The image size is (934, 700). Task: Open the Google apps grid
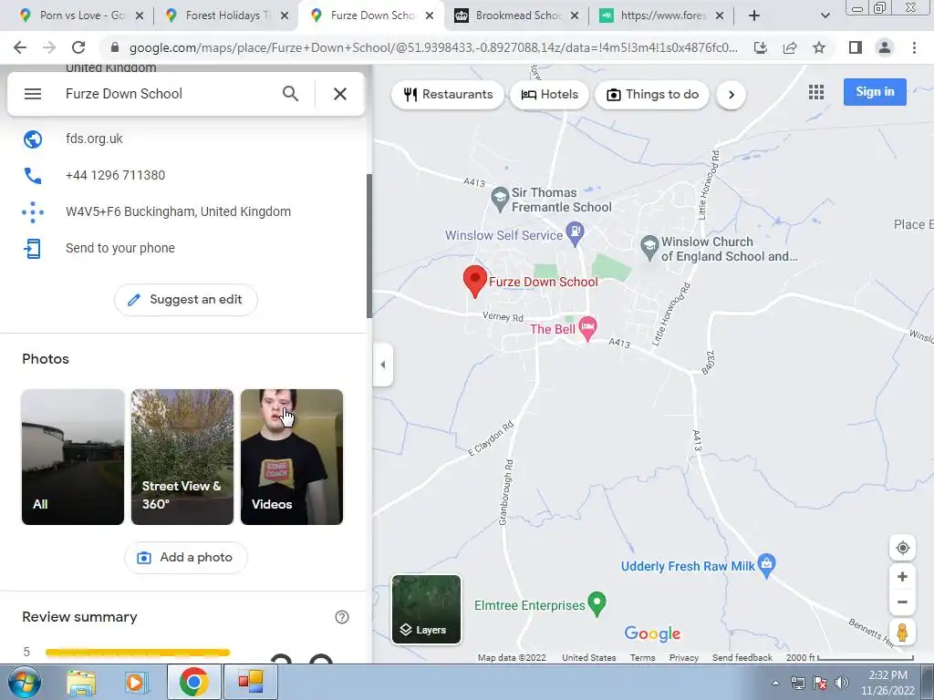816,92
